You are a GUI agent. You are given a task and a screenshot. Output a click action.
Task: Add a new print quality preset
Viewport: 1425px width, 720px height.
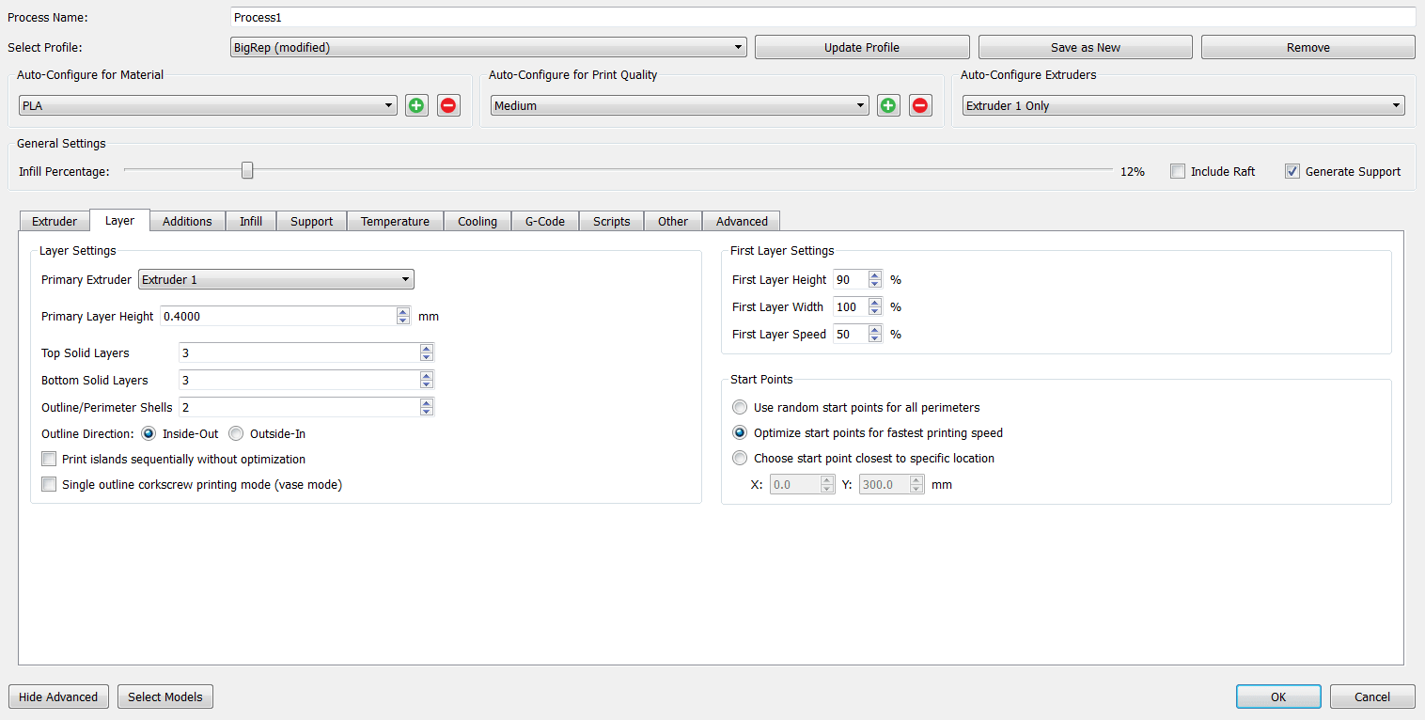[888, 106]
